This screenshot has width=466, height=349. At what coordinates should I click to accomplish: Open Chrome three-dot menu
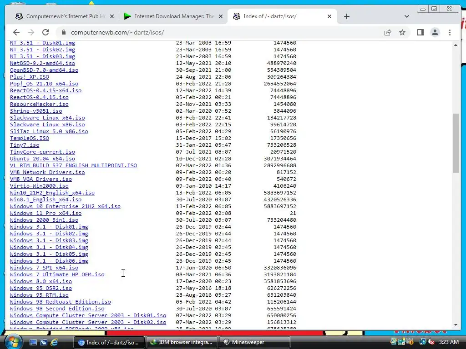tap(450, 32)
